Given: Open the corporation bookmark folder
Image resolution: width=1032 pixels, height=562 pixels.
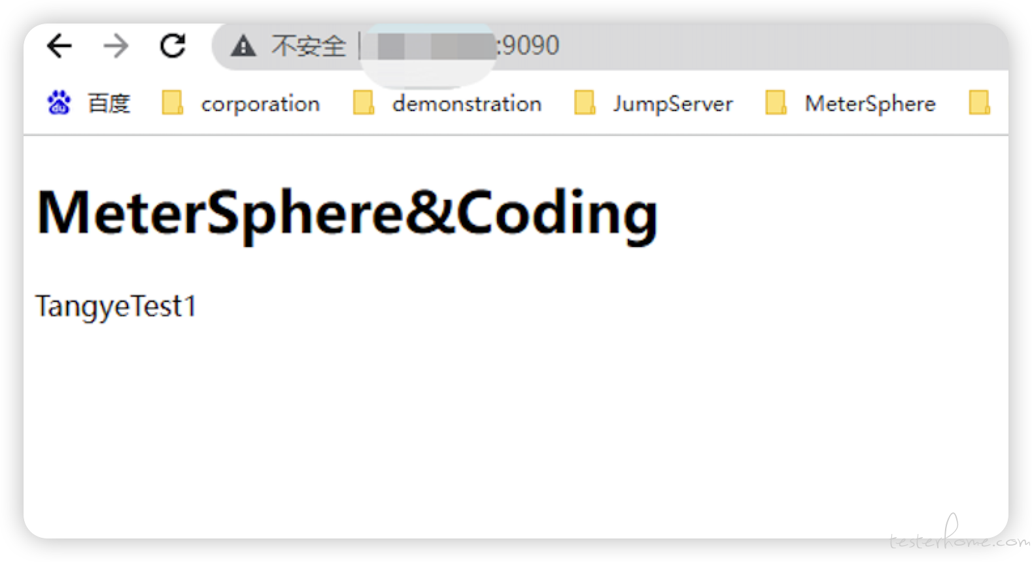Looking at the screenshot, I should pos(241,103).
